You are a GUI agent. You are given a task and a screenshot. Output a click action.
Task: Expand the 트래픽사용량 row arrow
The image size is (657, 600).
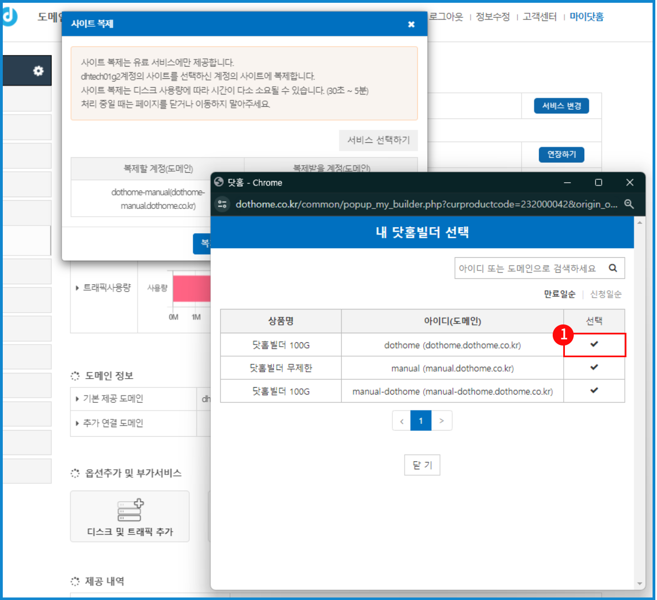coord(77,288)
